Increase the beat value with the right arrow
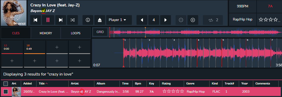 [x=166, y=20]
